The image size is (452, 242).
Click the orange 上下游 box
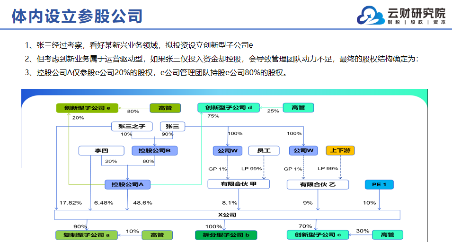(340, 150)
